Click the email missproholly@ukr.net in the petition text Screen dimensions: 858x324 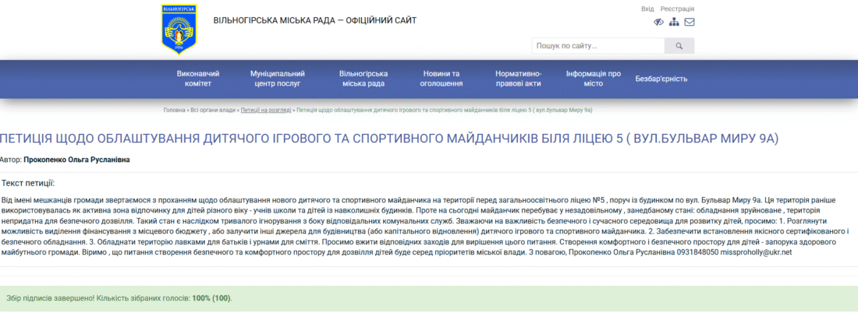coord(756,252)
